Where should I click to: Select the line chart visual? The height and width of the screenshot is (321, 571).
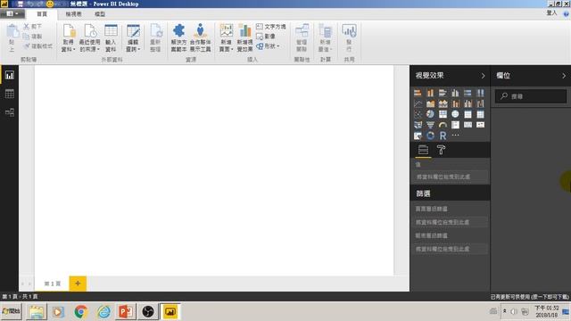[418, 103]
